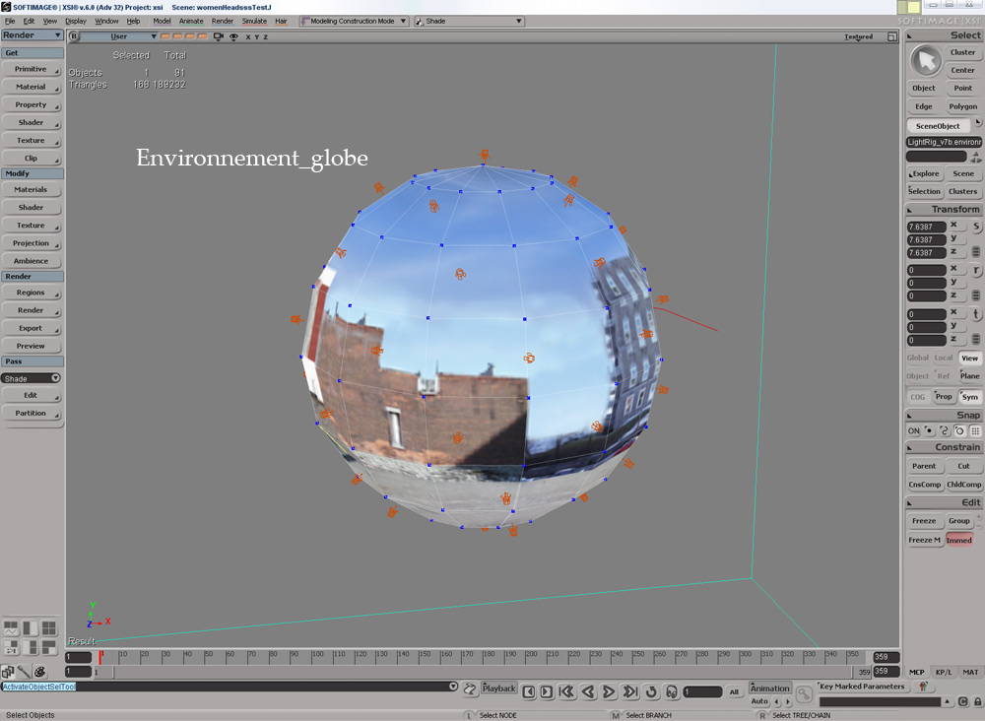Step to the next frame

pos(547,691)
